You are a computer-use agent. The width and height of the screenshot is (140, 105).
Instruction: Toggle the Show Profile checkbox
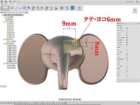pyautogui.click(x=127, y=38)
